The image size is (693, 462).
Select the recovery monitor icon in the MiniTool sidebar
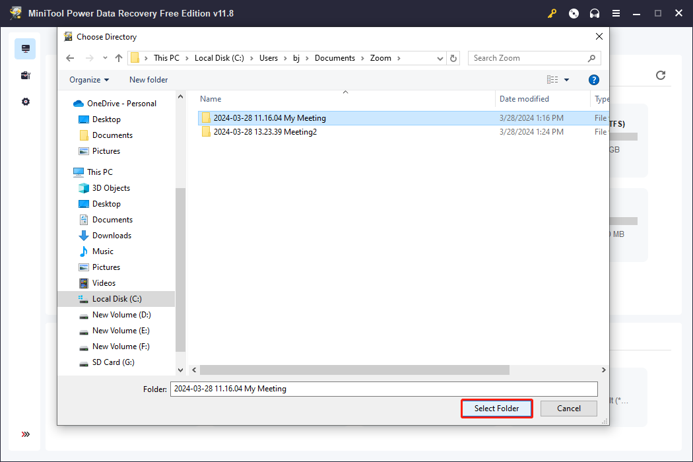point(25,49)
